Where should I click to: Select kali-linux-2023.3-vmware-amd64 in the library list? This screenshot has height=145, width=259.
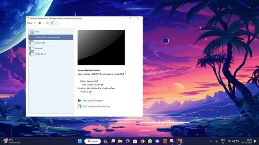coord(51,37)
